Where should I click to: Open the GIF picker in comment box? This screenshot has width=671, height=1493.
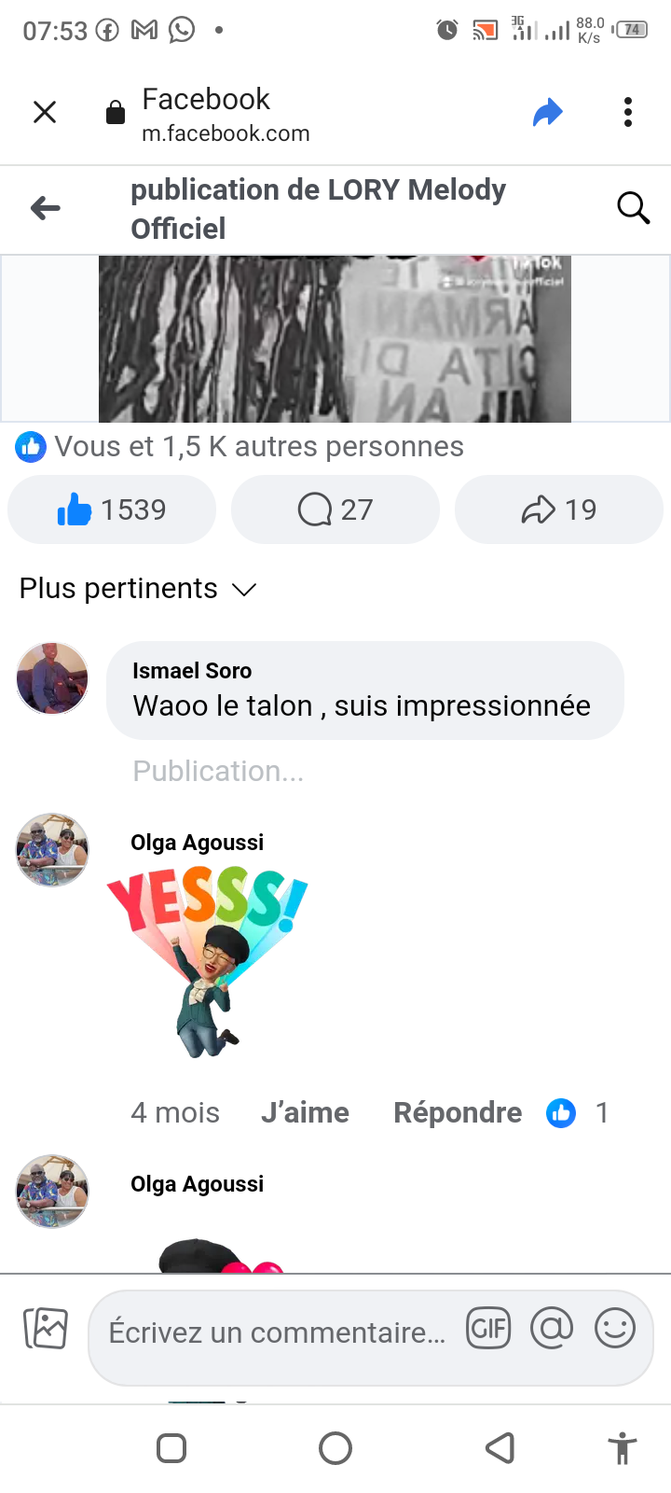[x=488, y=1329]
